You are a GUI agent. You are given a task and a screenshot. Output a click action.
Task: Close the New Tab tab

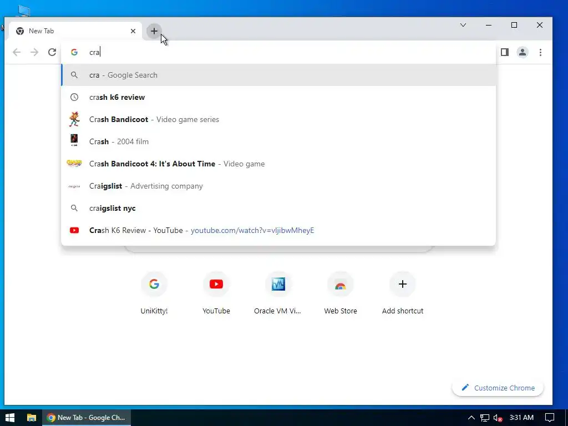[x=133, y=31]
